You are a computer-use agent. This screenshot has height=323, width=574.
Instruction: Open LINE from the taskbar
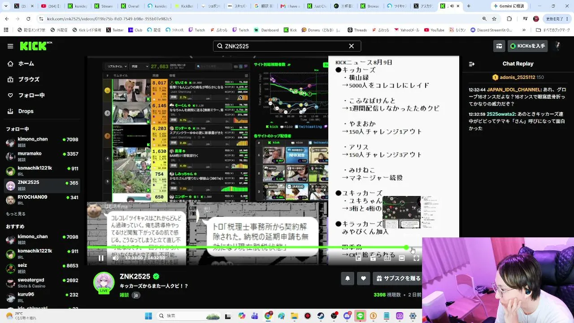point(360,316)
